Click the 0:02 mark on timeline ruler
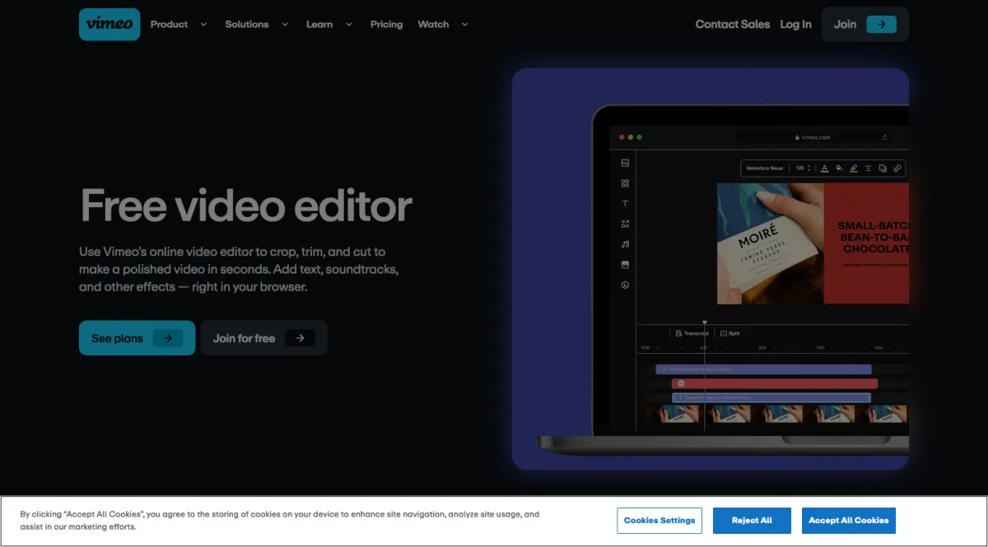This screenshot has width=988, height=547. tap(762, 347)
